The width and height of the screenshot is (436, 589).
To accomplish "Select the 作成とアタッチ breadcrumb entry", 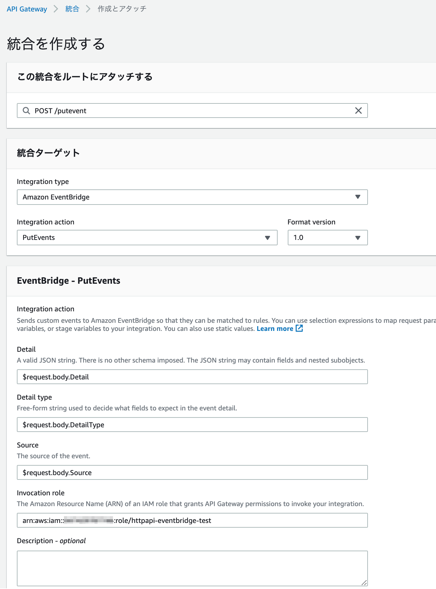I will [121, 9].
